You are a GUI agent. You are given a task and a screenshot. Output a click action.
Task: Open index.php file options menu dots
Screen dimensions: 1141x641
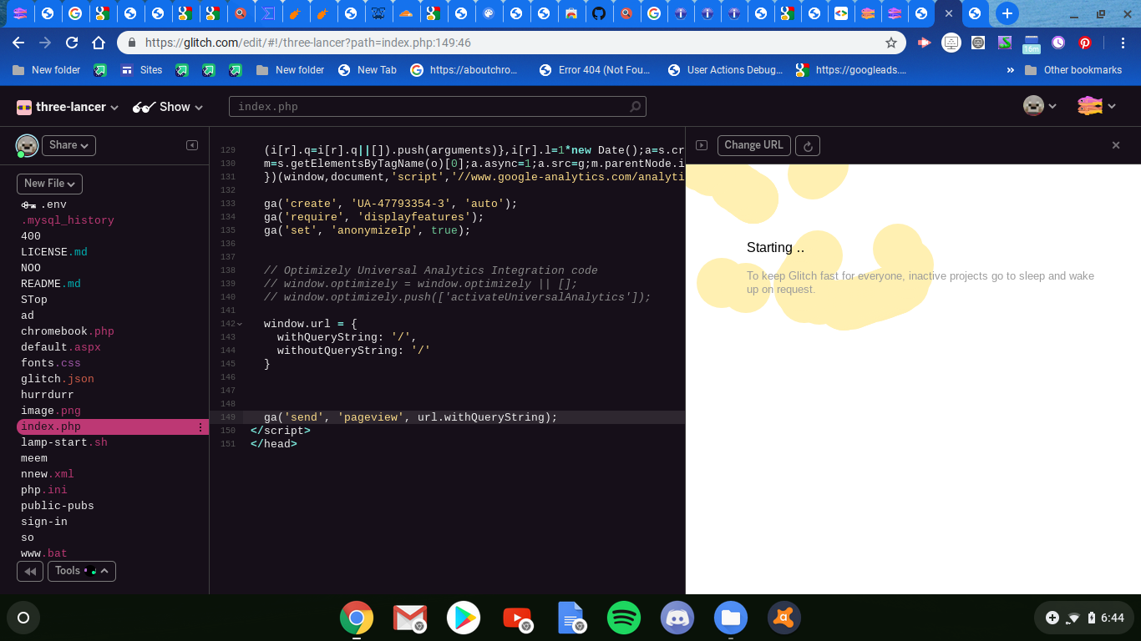200,427
